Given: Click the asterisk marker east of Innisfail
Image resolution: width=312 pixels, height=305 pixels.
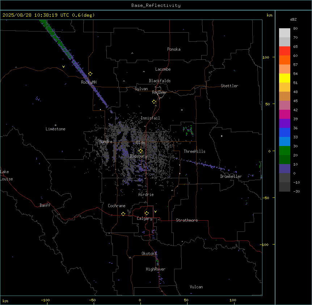Looking at the screenshot, I should pos(182,110).
